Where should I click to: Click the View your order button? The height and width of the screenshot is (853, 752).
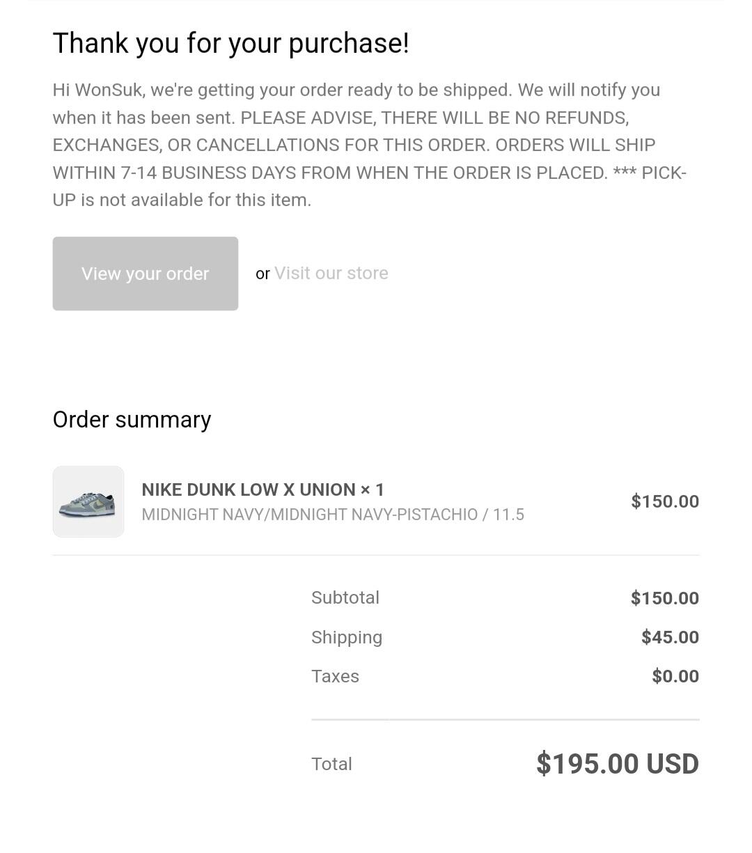[x=145, y=274]
